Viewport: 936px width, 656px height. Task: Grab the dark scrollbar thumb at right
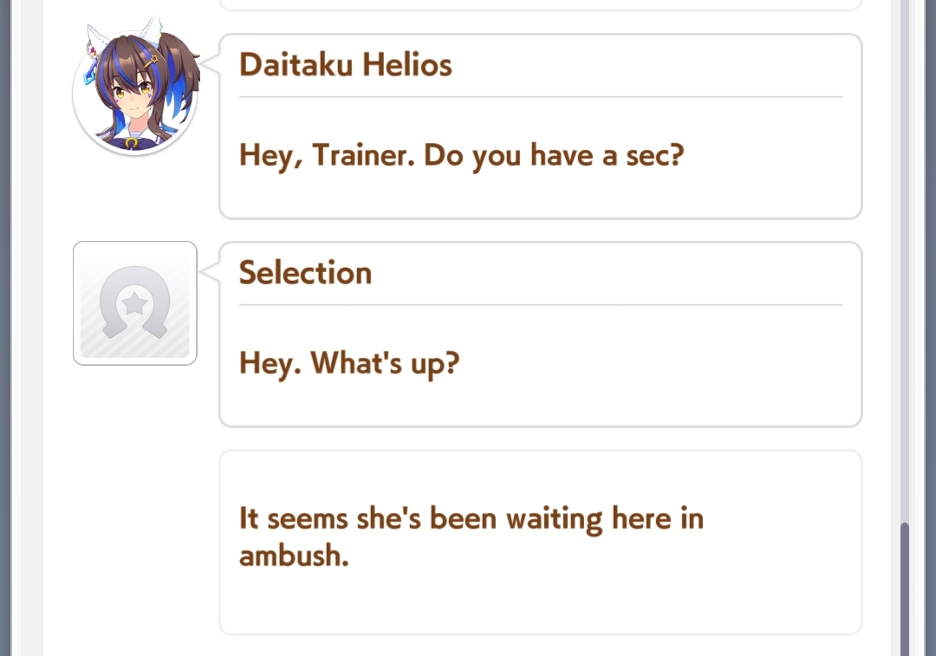[905, 588]
